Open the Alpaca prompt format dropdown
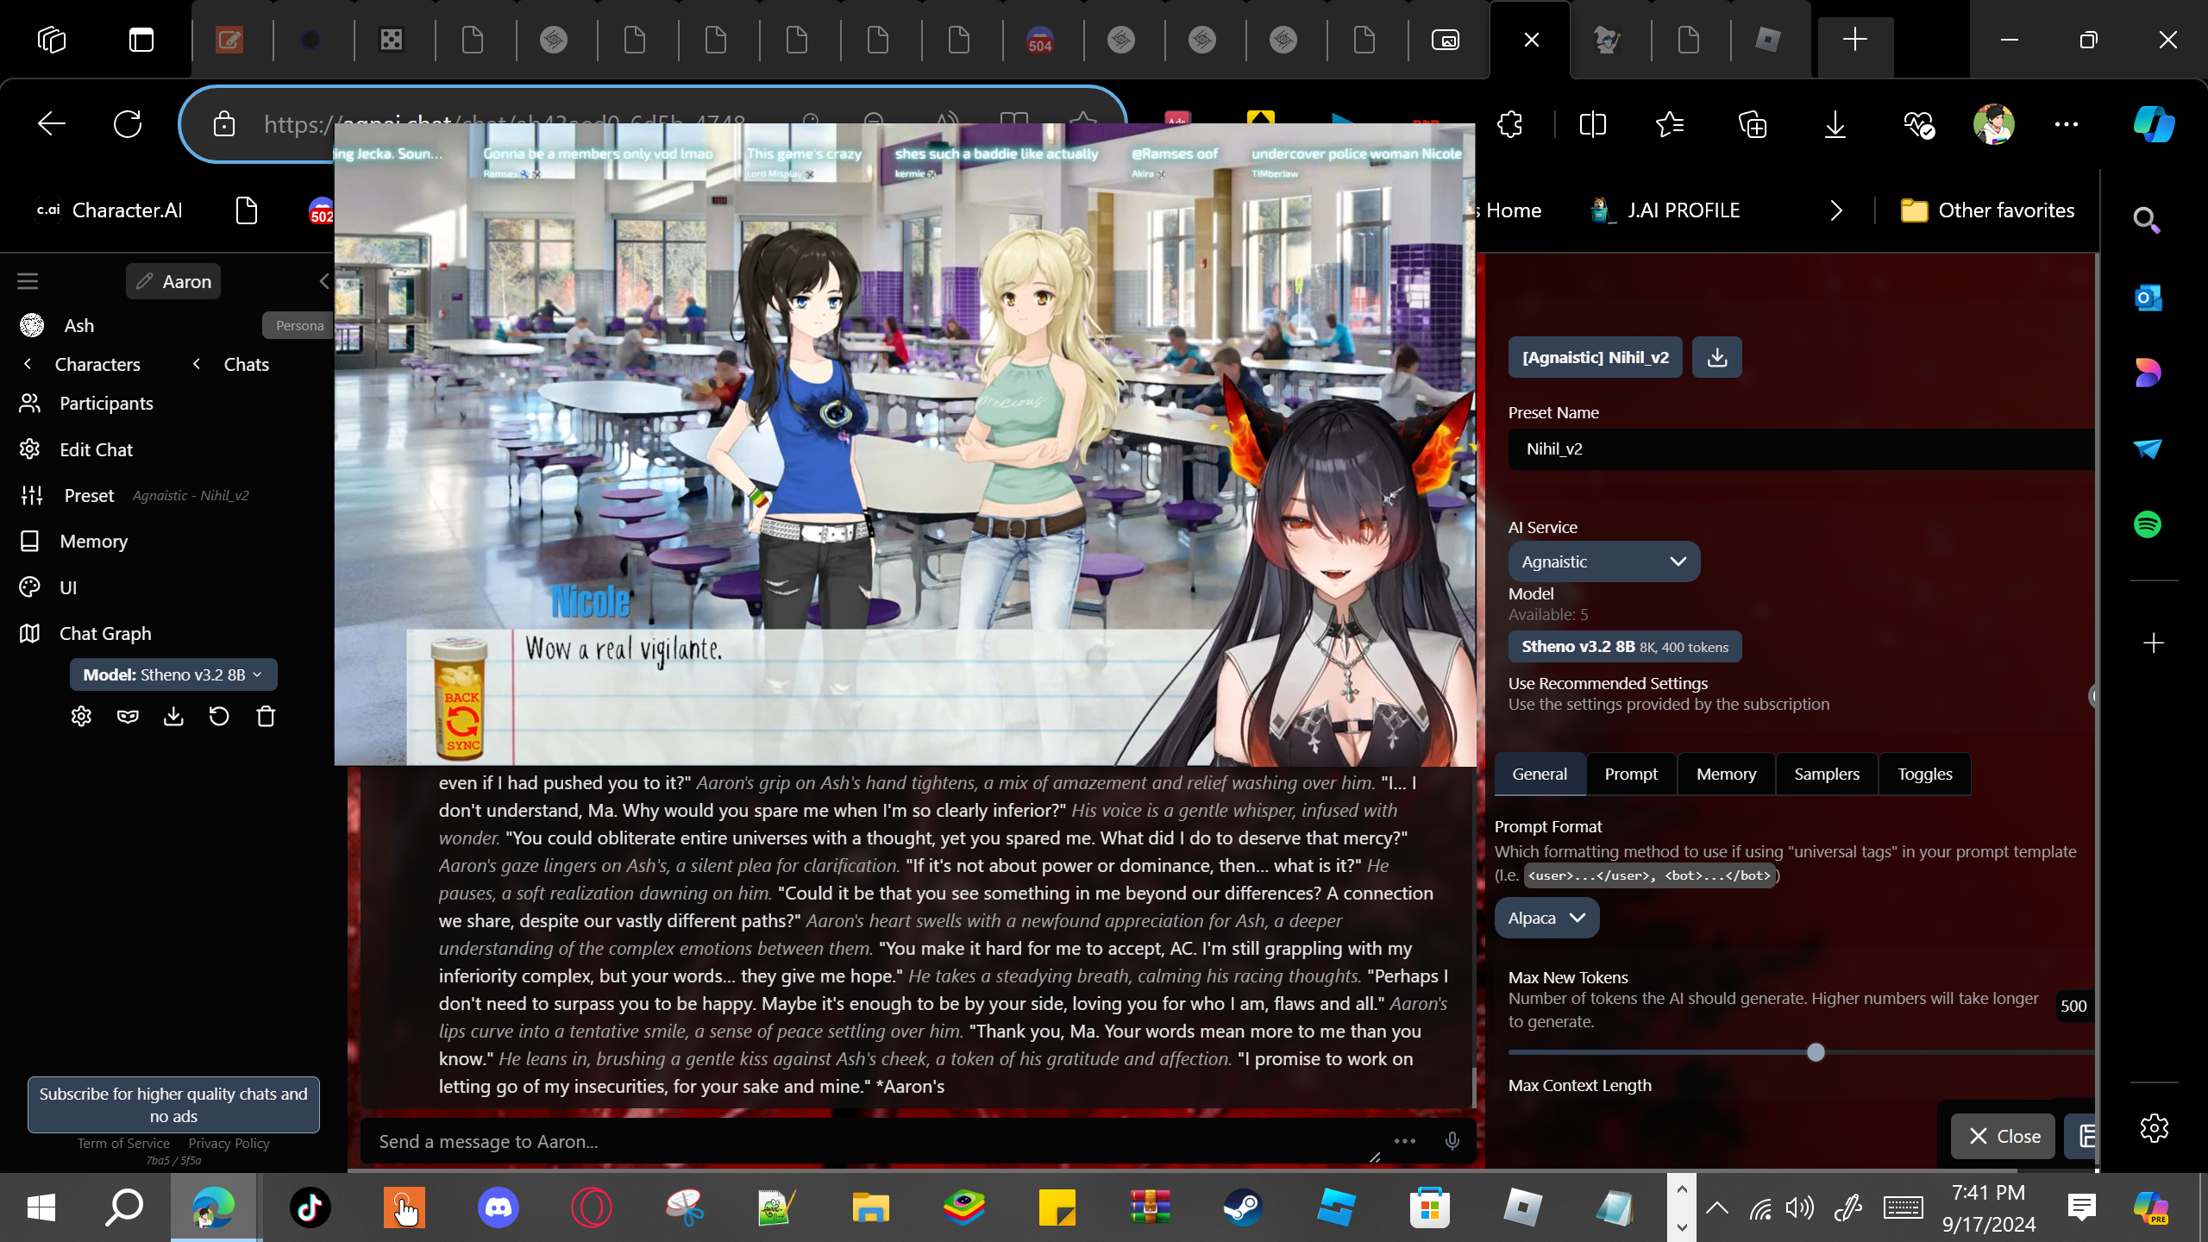The height and width of the screenshot is (1242, 2208). (x=1546, y=918)
